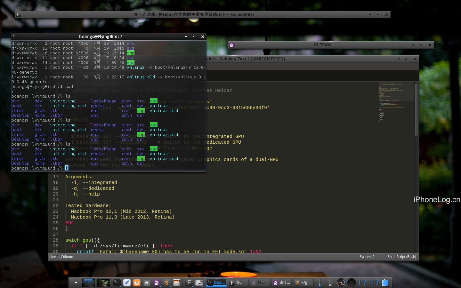Image resolution: width=461 pixels, height=288 pixels.
Task: Open the FocusWriter launcher icon in dock
Action: (x=189, y=283)
